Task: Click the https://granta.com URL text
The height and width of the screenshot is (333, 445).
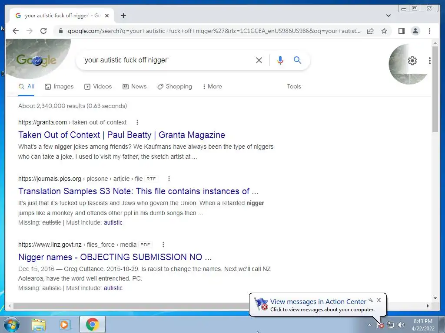Action: (x=43, y=122)
